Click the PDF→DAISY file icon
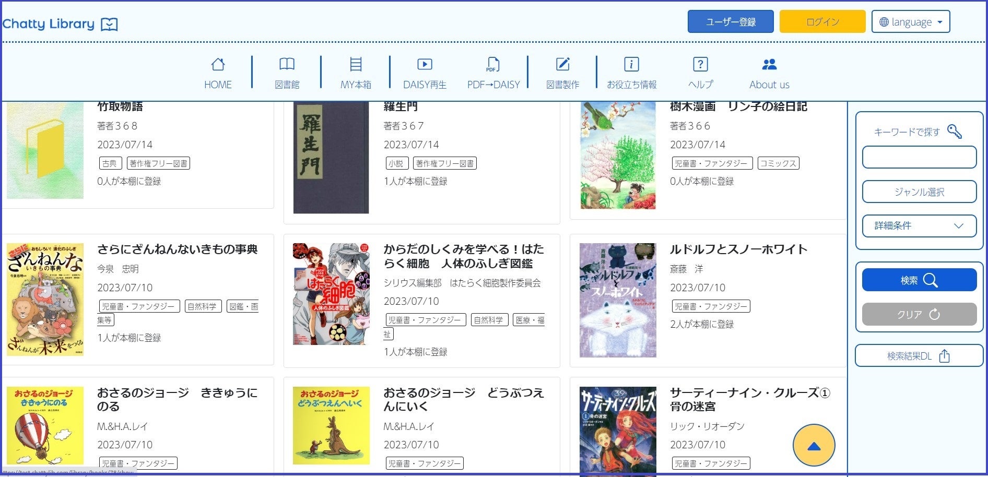 (x=493, y=64)
